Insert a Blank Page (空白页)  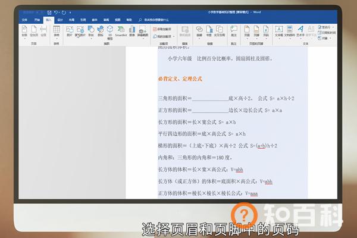coord(34,32)
